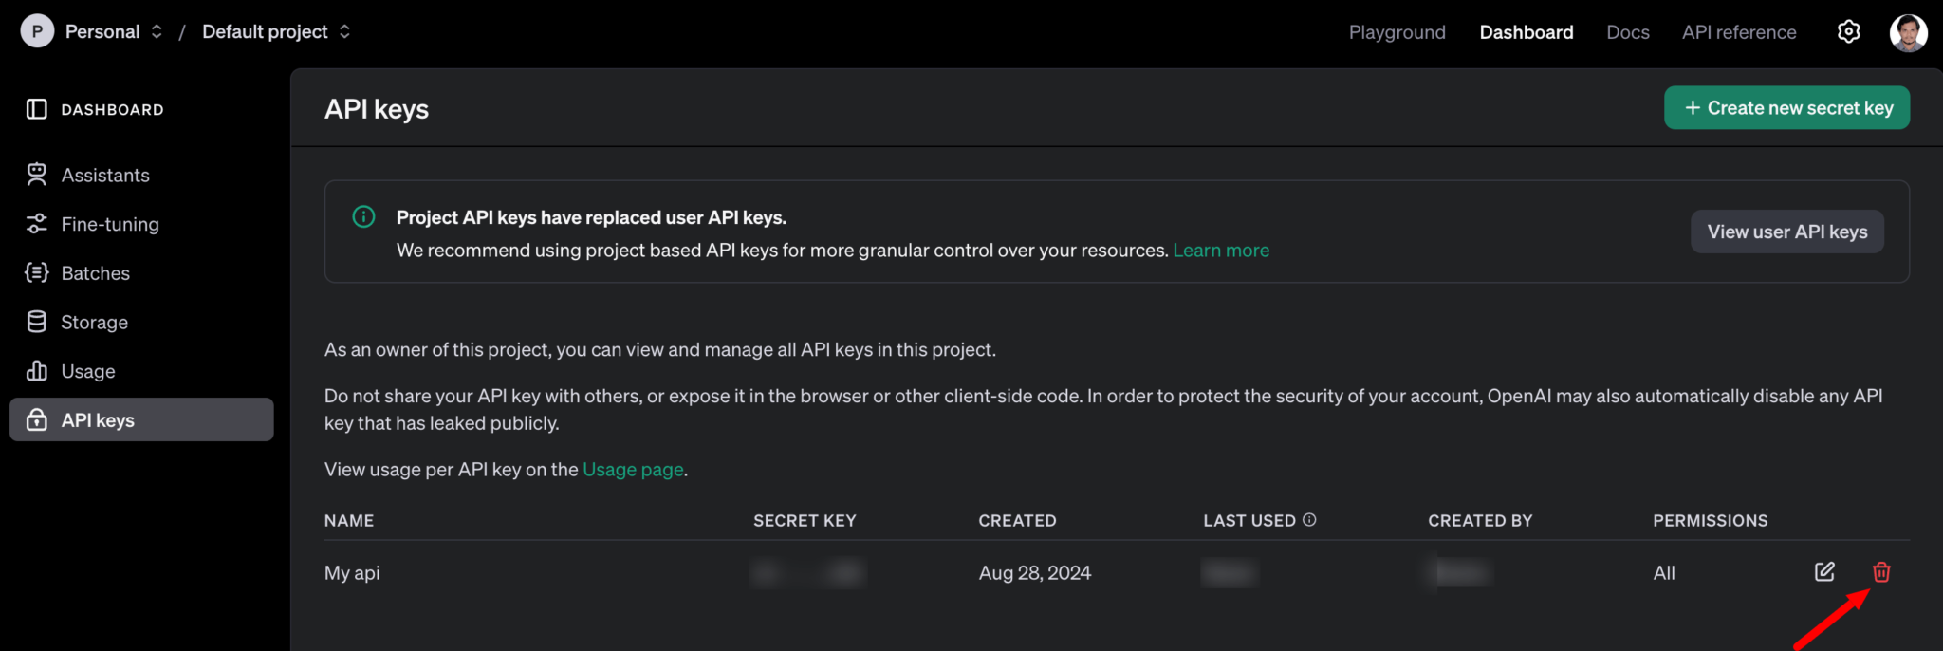Click the Fine-tuning sliders icon
The width and height of the screenshot is (1943, 651).
click(x=37, y=224)
